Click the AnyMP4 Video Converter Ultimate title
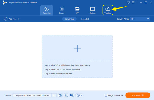 (23, 3)
